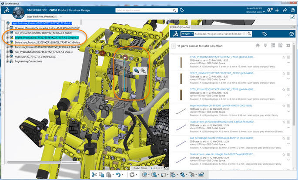Click the share arrow icon in top bar

coord(285,10)
